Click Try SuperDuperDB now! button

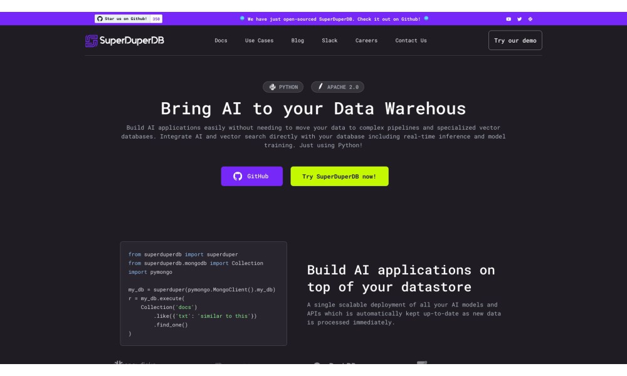pyautogui.click(x=339, y=176)
